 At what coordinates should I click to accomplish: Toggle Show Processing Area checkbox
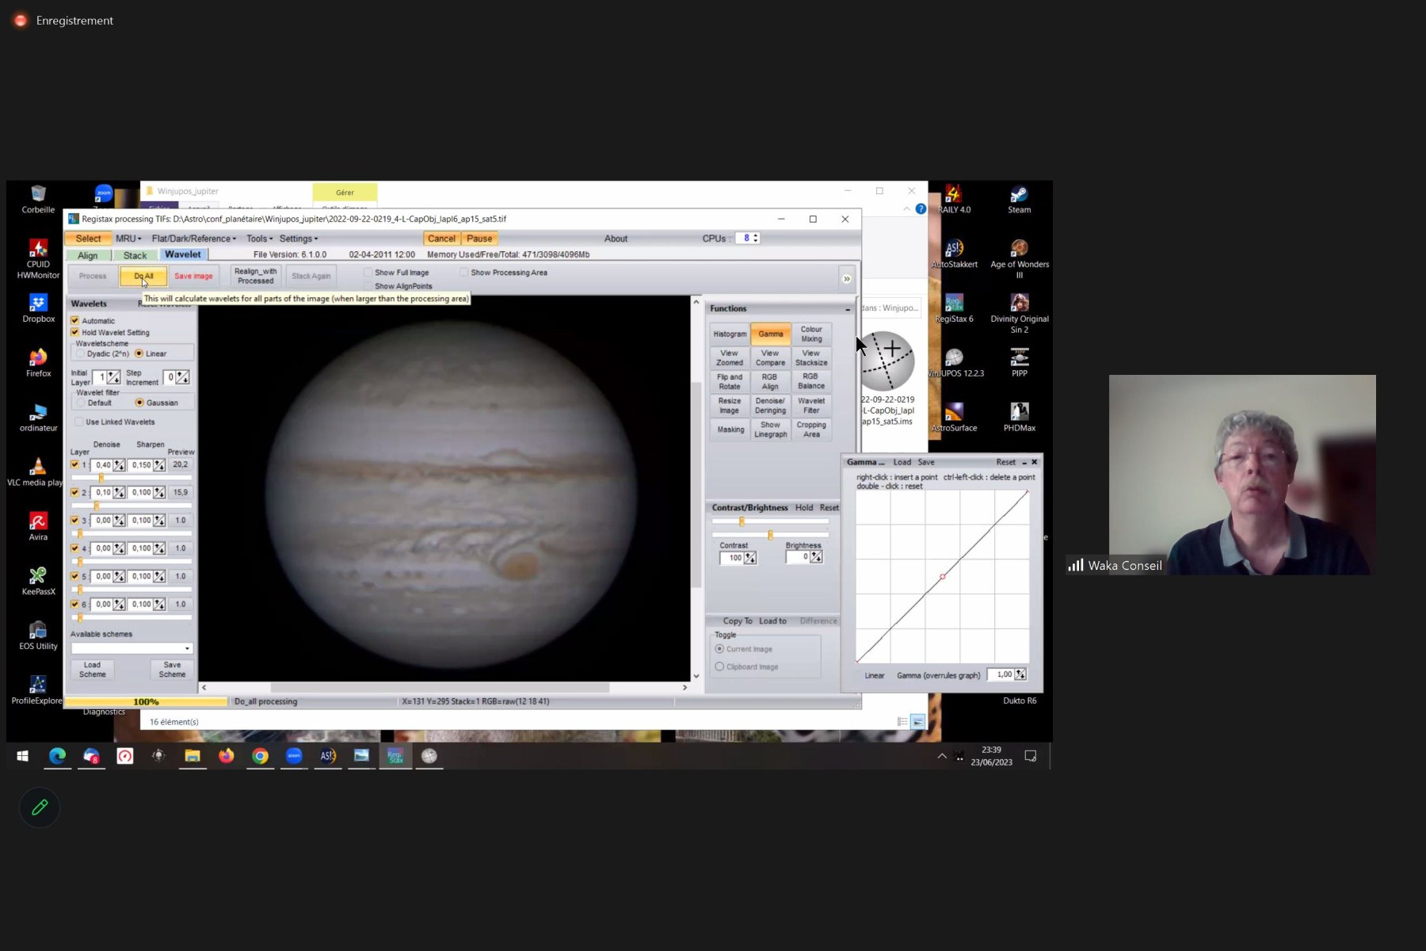(463, 272)
